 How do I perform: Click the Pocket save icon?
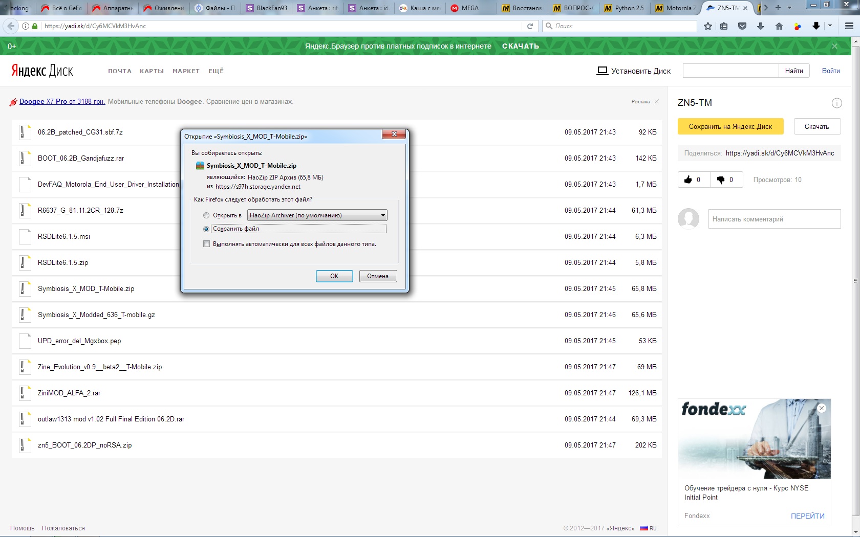click(742, 26)
